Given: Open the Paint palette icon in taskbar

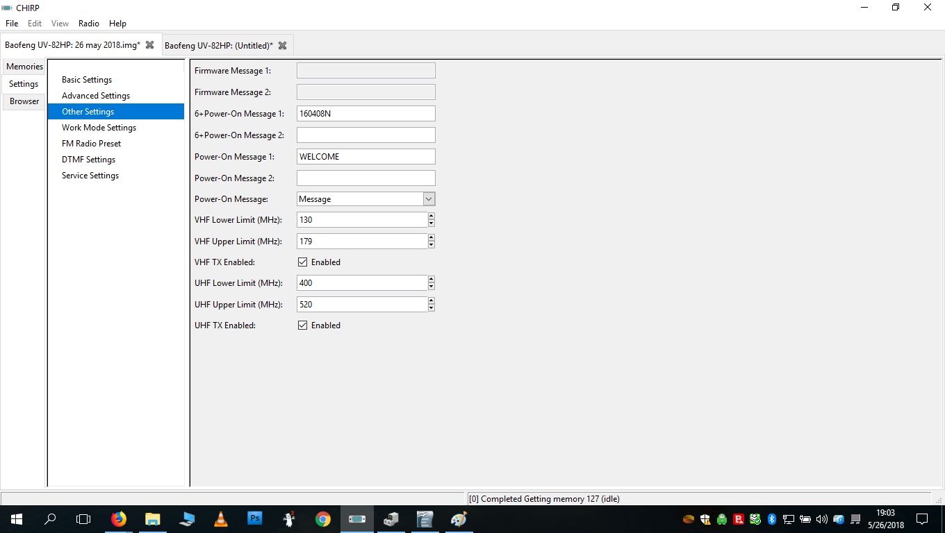Looking at the screenshot, I should 459,518.
